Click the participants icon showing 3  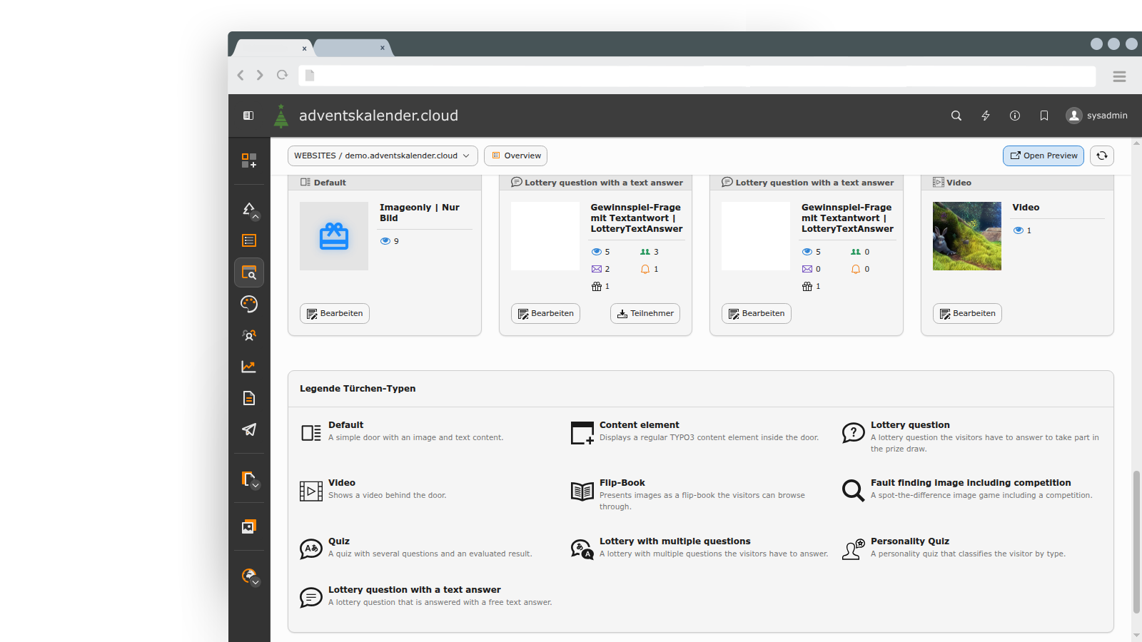pyautogui.click(x=645, y=252)
